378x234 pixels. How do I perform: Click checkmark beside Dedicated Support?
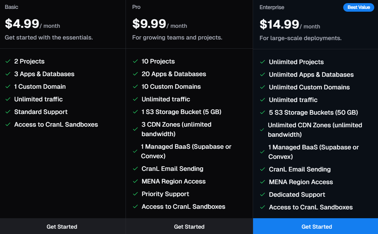[263, 195]
